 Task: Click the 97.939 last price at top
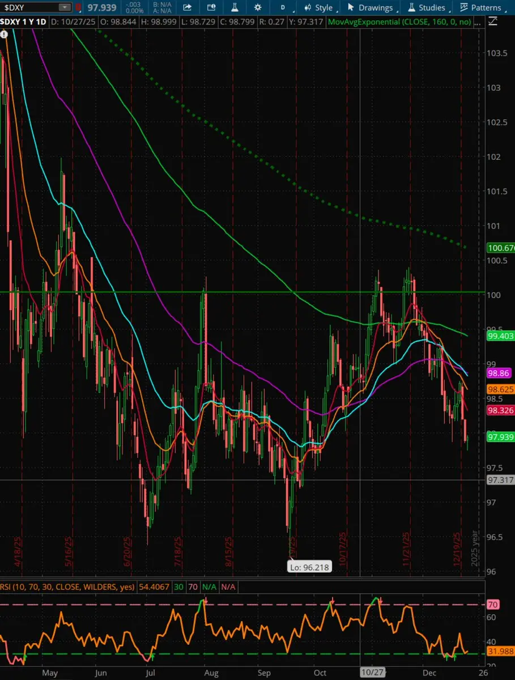(101, 7)
